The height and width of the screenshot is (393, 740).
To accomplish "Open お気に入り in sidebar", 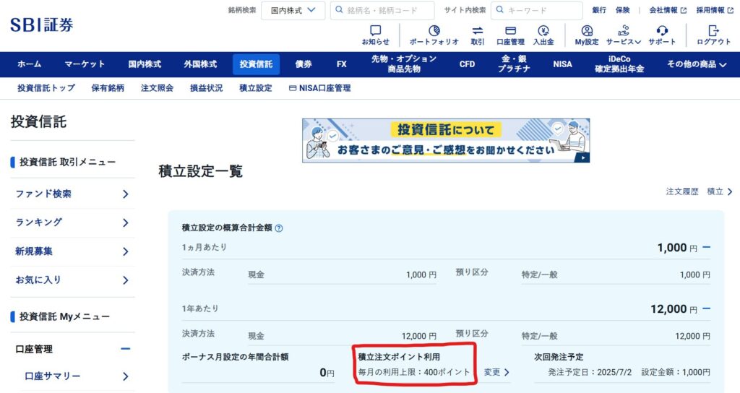I will [x=72, y=280].
